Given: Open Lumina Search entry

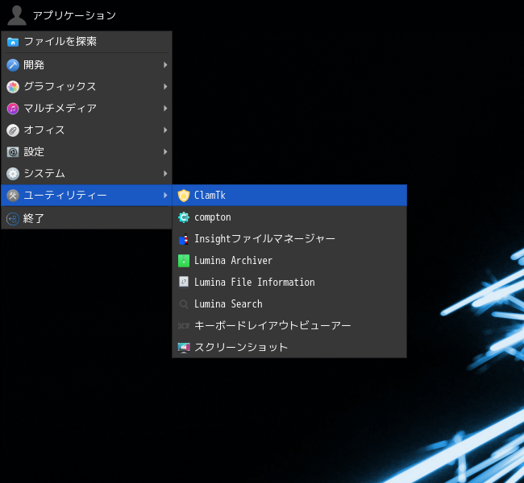Looking at the screenshot, I should [x=289, y=304].
